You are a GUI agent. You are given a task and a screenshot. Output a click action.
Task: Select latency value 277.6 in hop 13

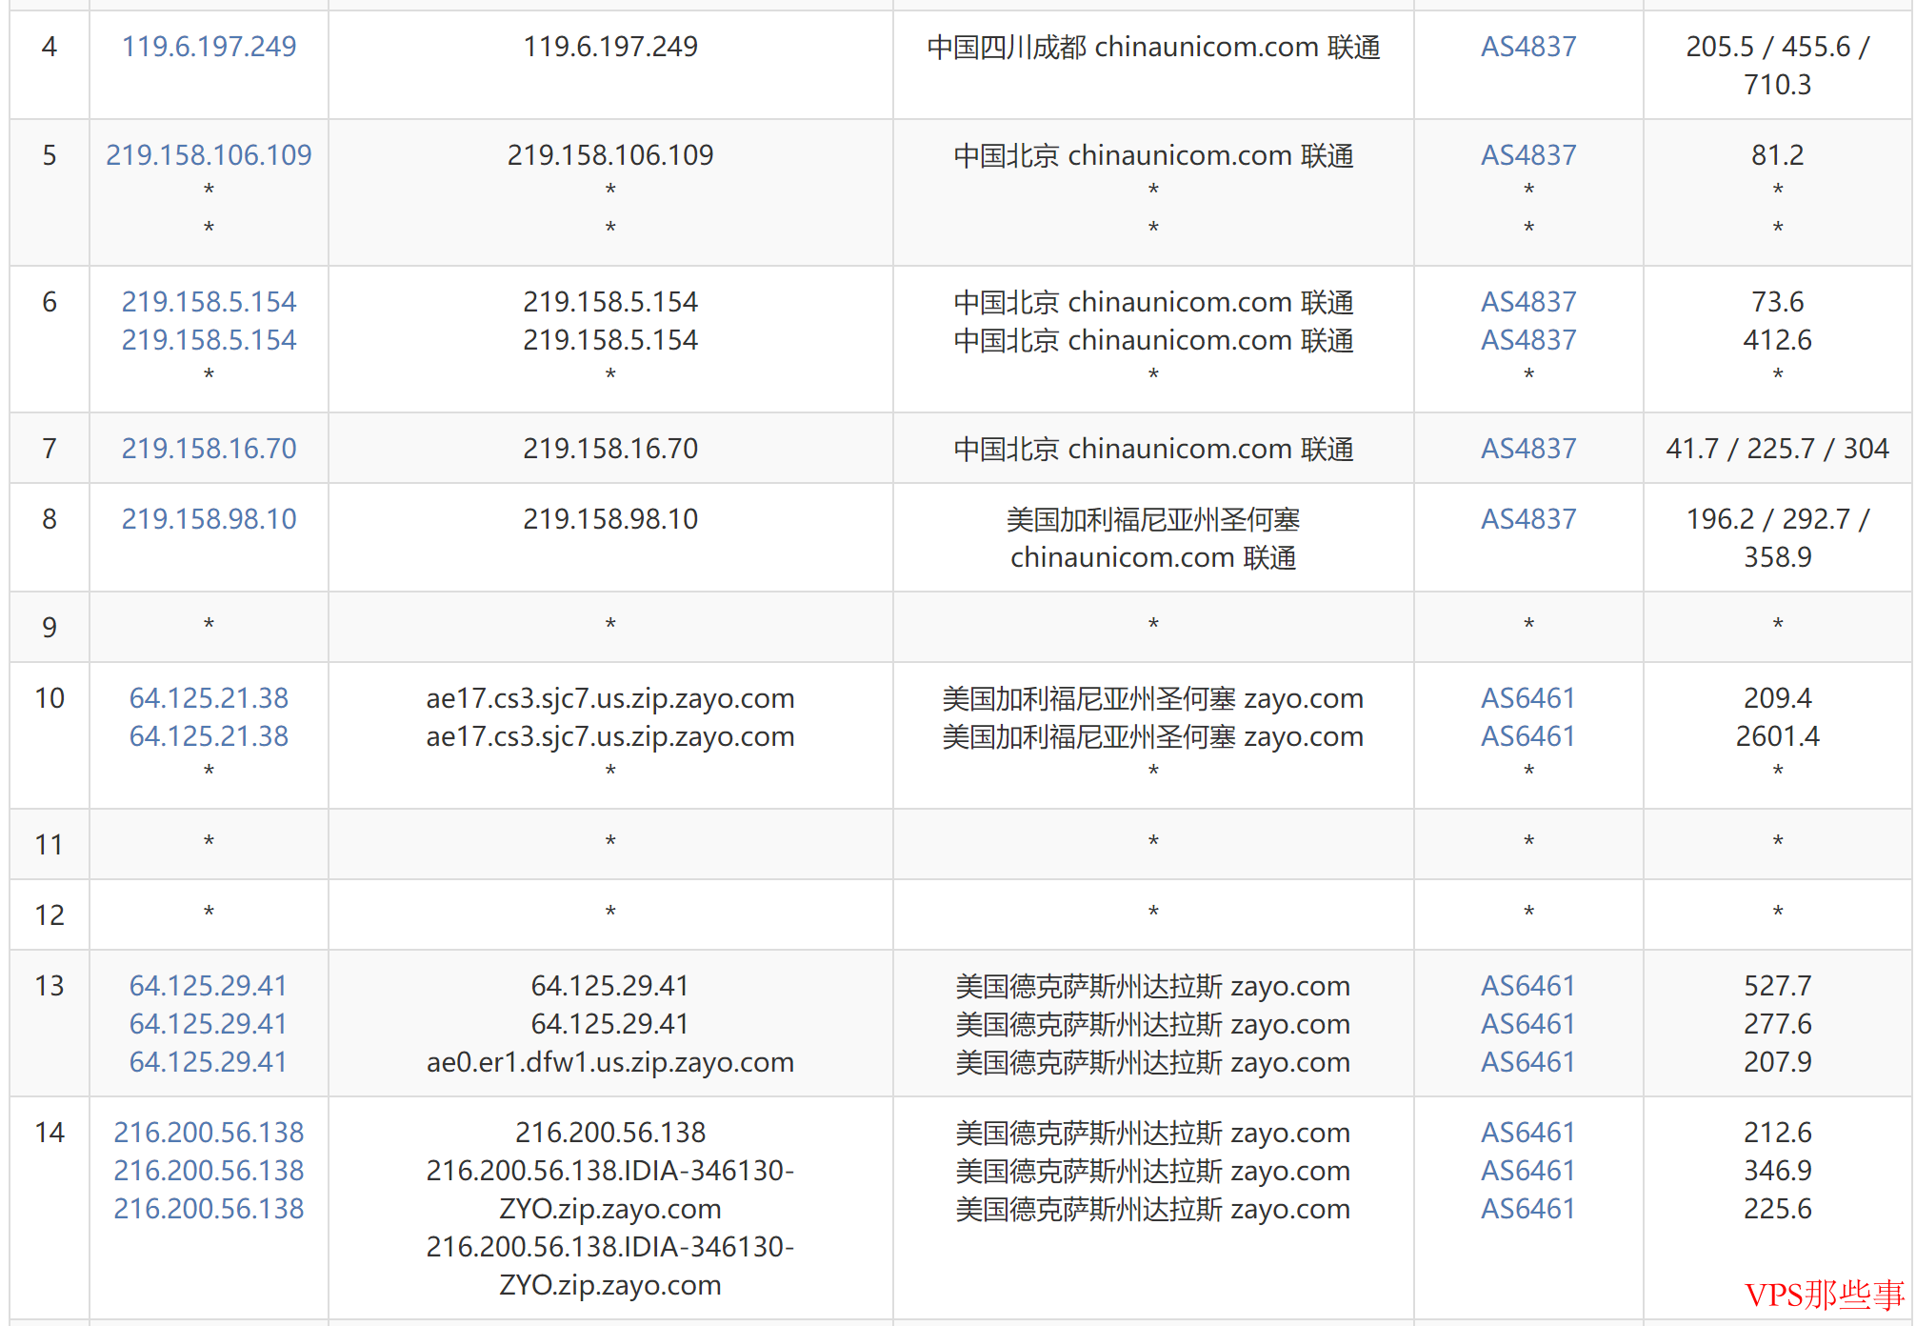(x=1777, y=1024)
